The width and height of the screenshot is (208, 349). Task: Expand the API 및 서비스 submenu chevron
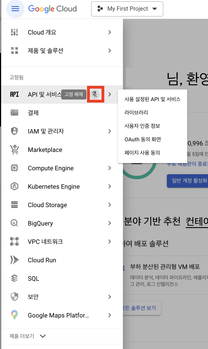point(110,94)
